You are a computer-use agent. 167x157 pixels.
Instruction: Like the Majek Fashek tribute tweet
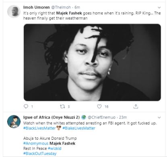click(99, 106)
